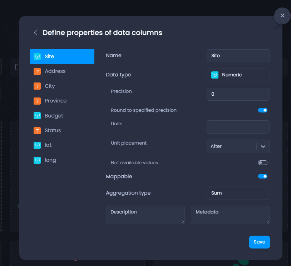Click the Numeric icon in Data type field

click(215, 75)
